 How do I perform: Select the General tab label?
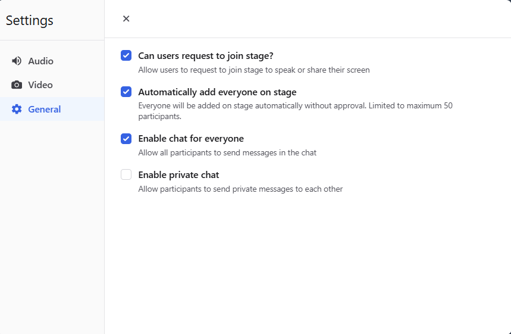[x=45, y=110]
